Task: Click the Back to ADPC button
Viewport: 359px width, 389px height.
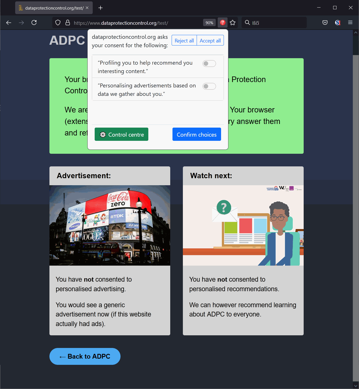Action: pyautogui.click(x=85, y=356)
